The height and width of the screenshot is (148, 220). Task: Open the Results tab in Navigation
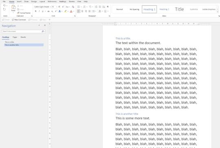[23, 37]
